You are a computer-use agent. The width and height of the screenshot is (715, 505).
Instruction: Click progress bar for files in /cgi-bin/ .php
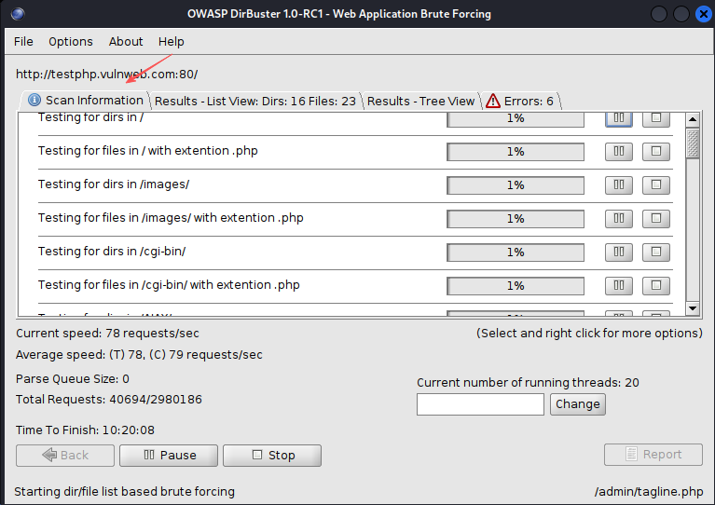(x=516, y=286)
